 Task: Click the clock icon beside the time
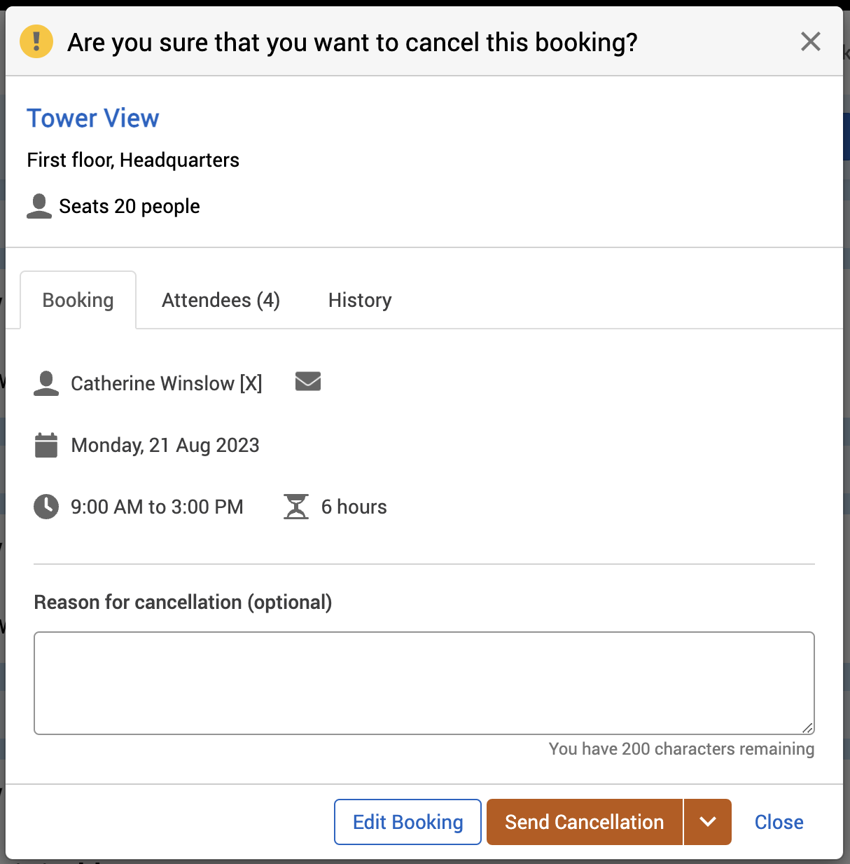pos(46,507)
